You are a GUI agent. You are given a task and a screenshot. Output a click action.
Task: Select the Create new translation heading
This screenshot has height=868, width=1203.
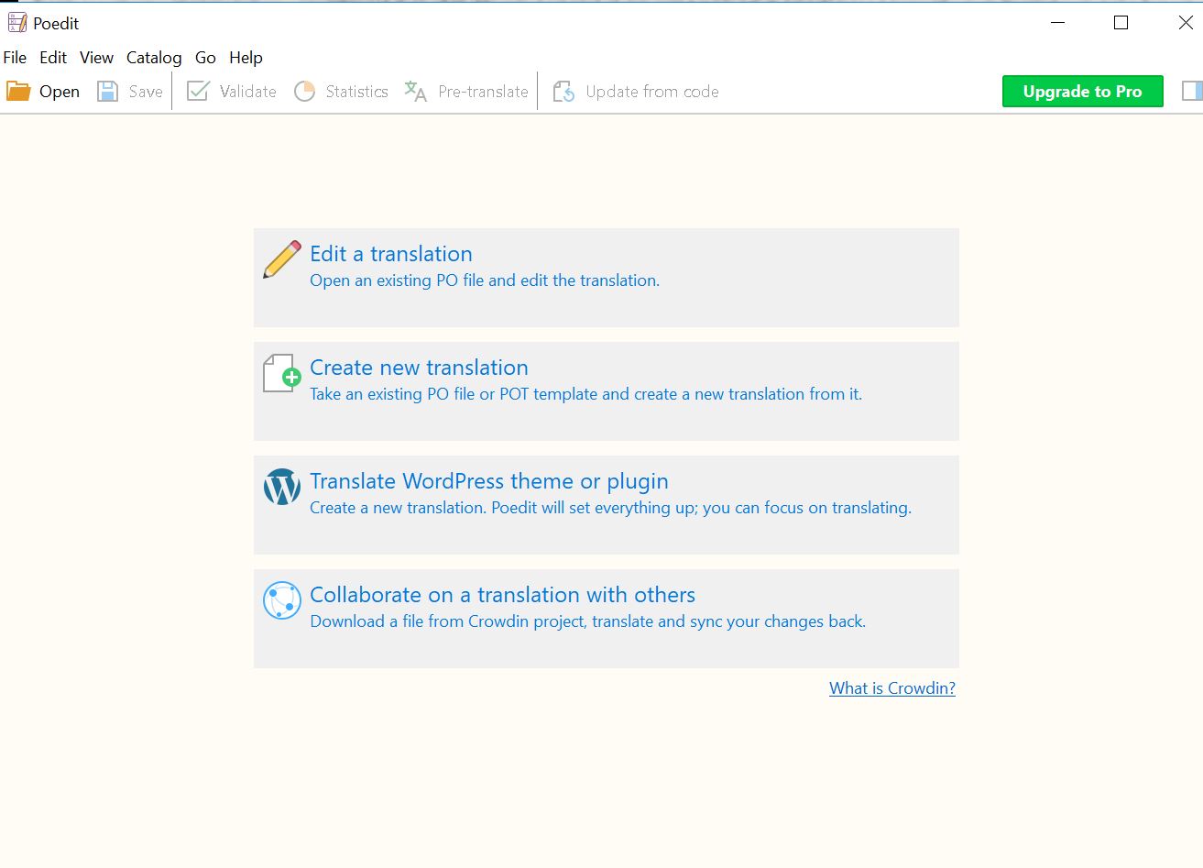[x=419, y=368]
